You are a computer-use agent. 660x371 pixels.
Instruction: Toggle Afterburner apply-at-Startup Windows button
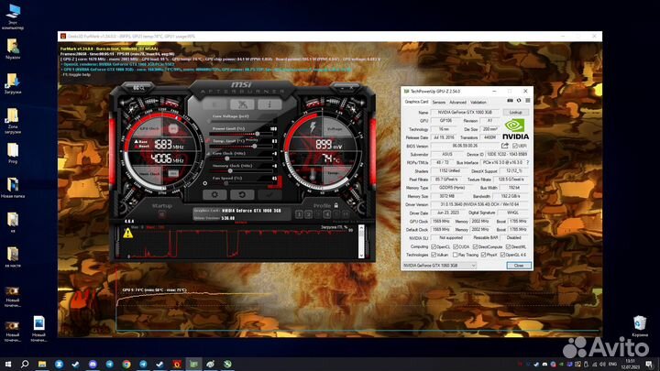click(161, 214)
